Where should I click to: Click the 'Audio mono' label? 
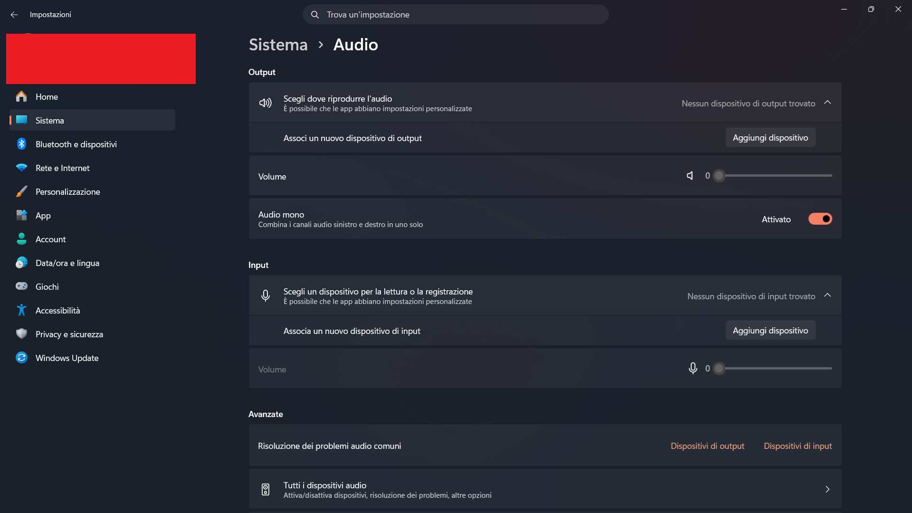click(281, 215)
